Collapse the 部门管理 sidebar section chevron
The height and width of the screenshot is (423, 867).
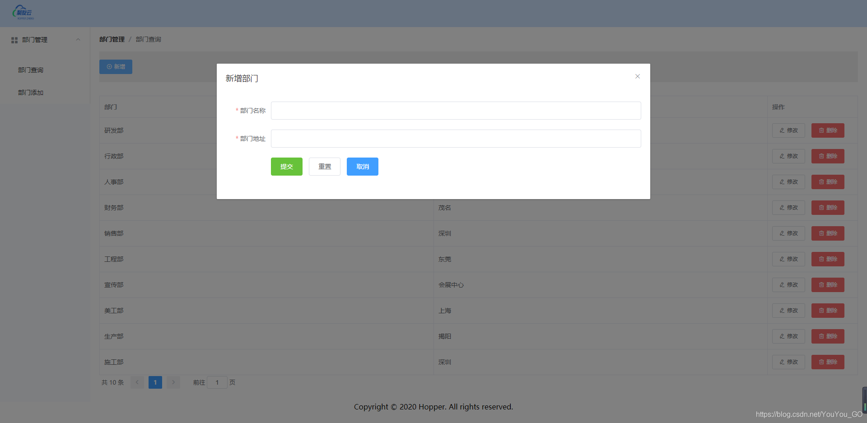78,40
